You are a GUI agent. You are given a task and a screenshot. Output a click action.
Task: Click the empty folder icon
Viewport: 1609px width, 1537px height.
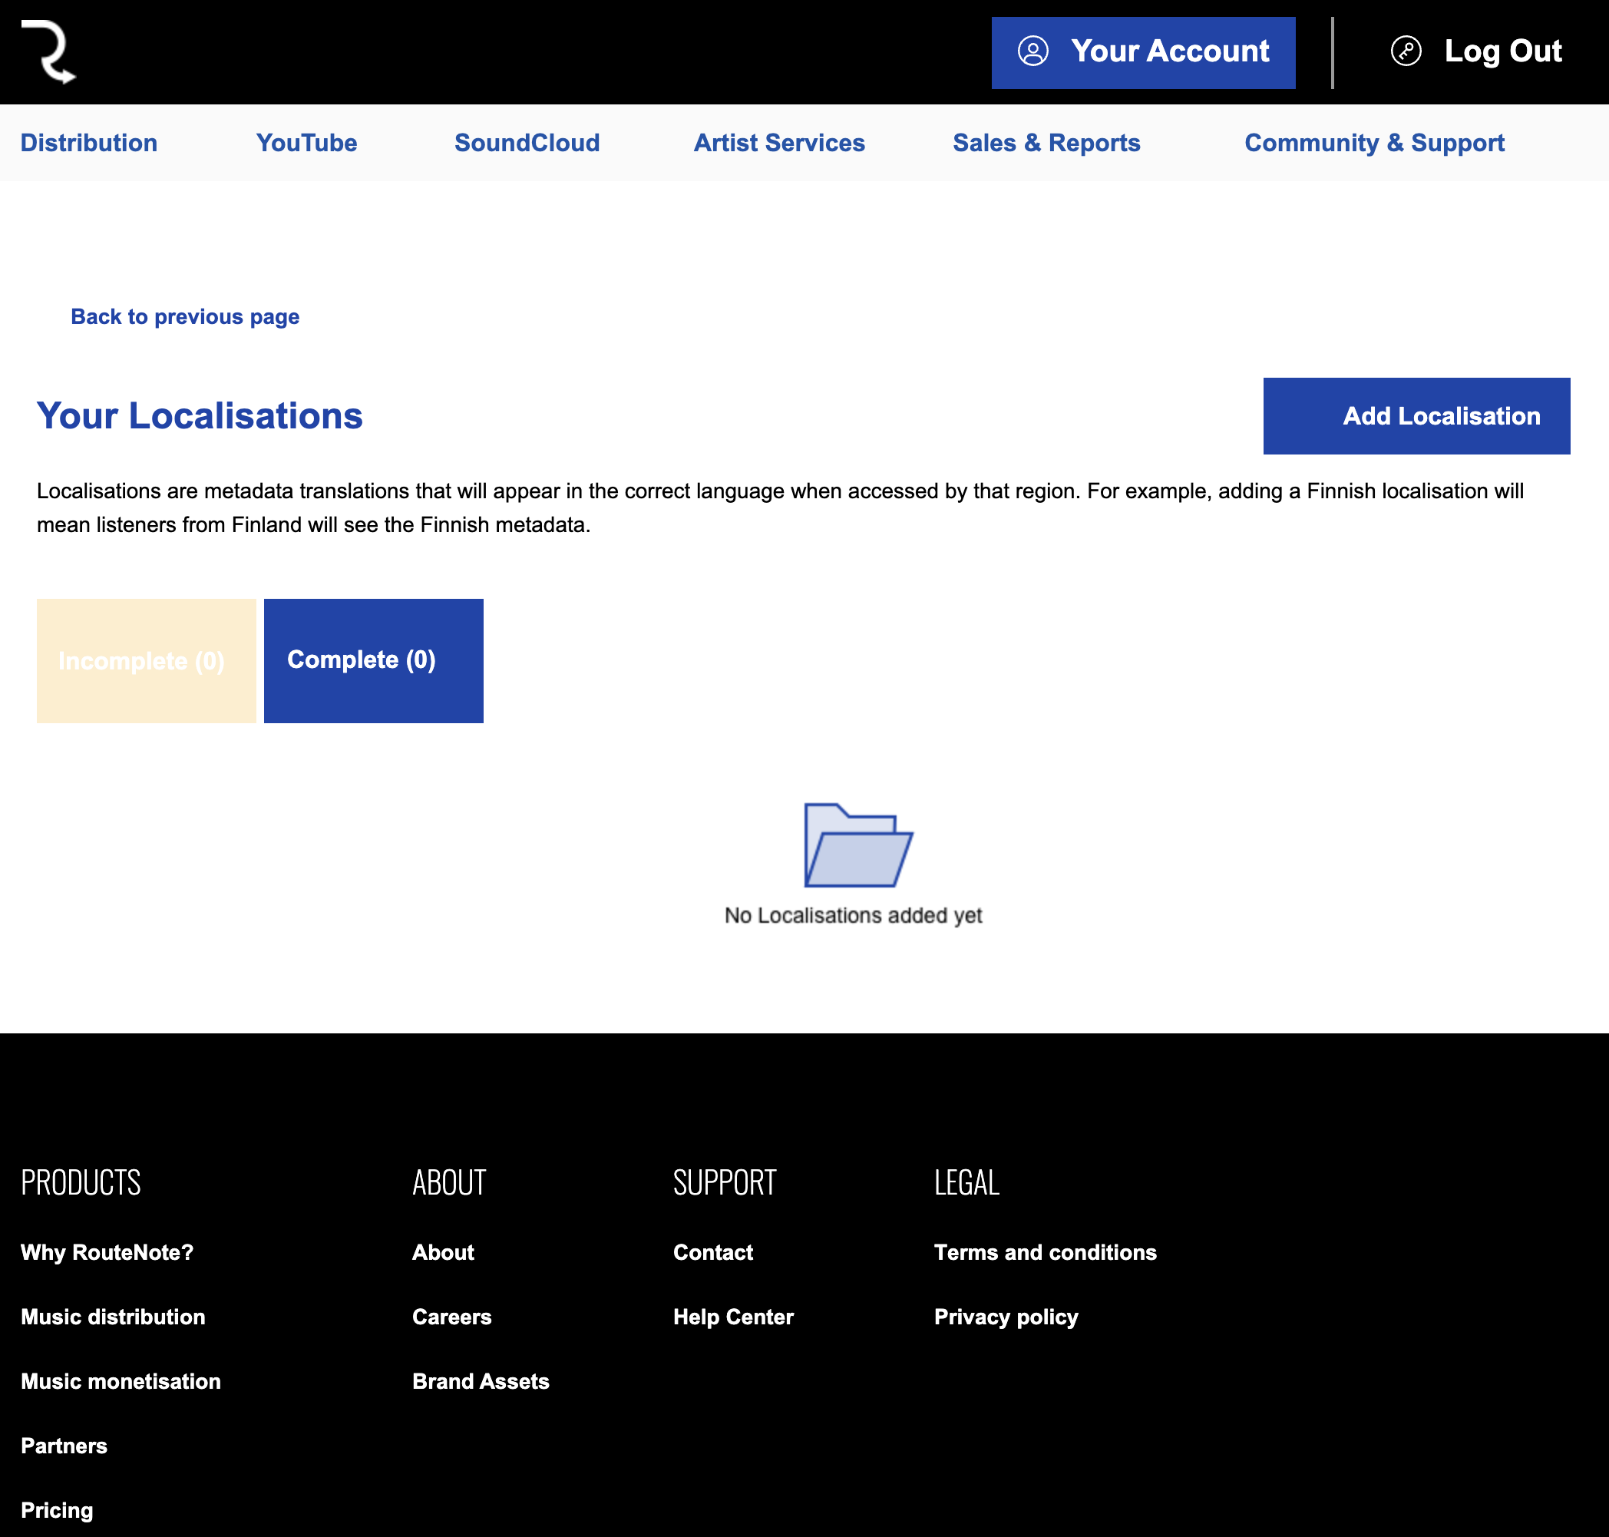pyautogui.click(x=857, y=845)
